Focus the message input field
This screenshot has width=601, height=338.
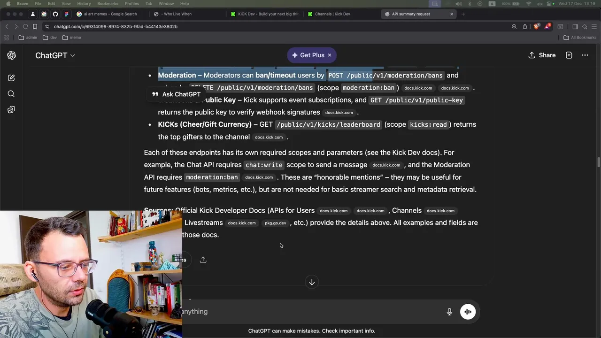point(312,312)
